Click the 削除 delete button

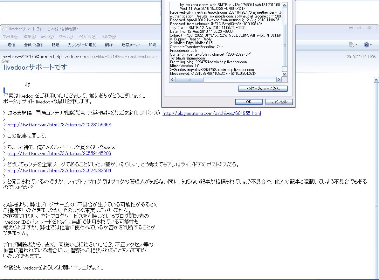[x=109, y=45]
